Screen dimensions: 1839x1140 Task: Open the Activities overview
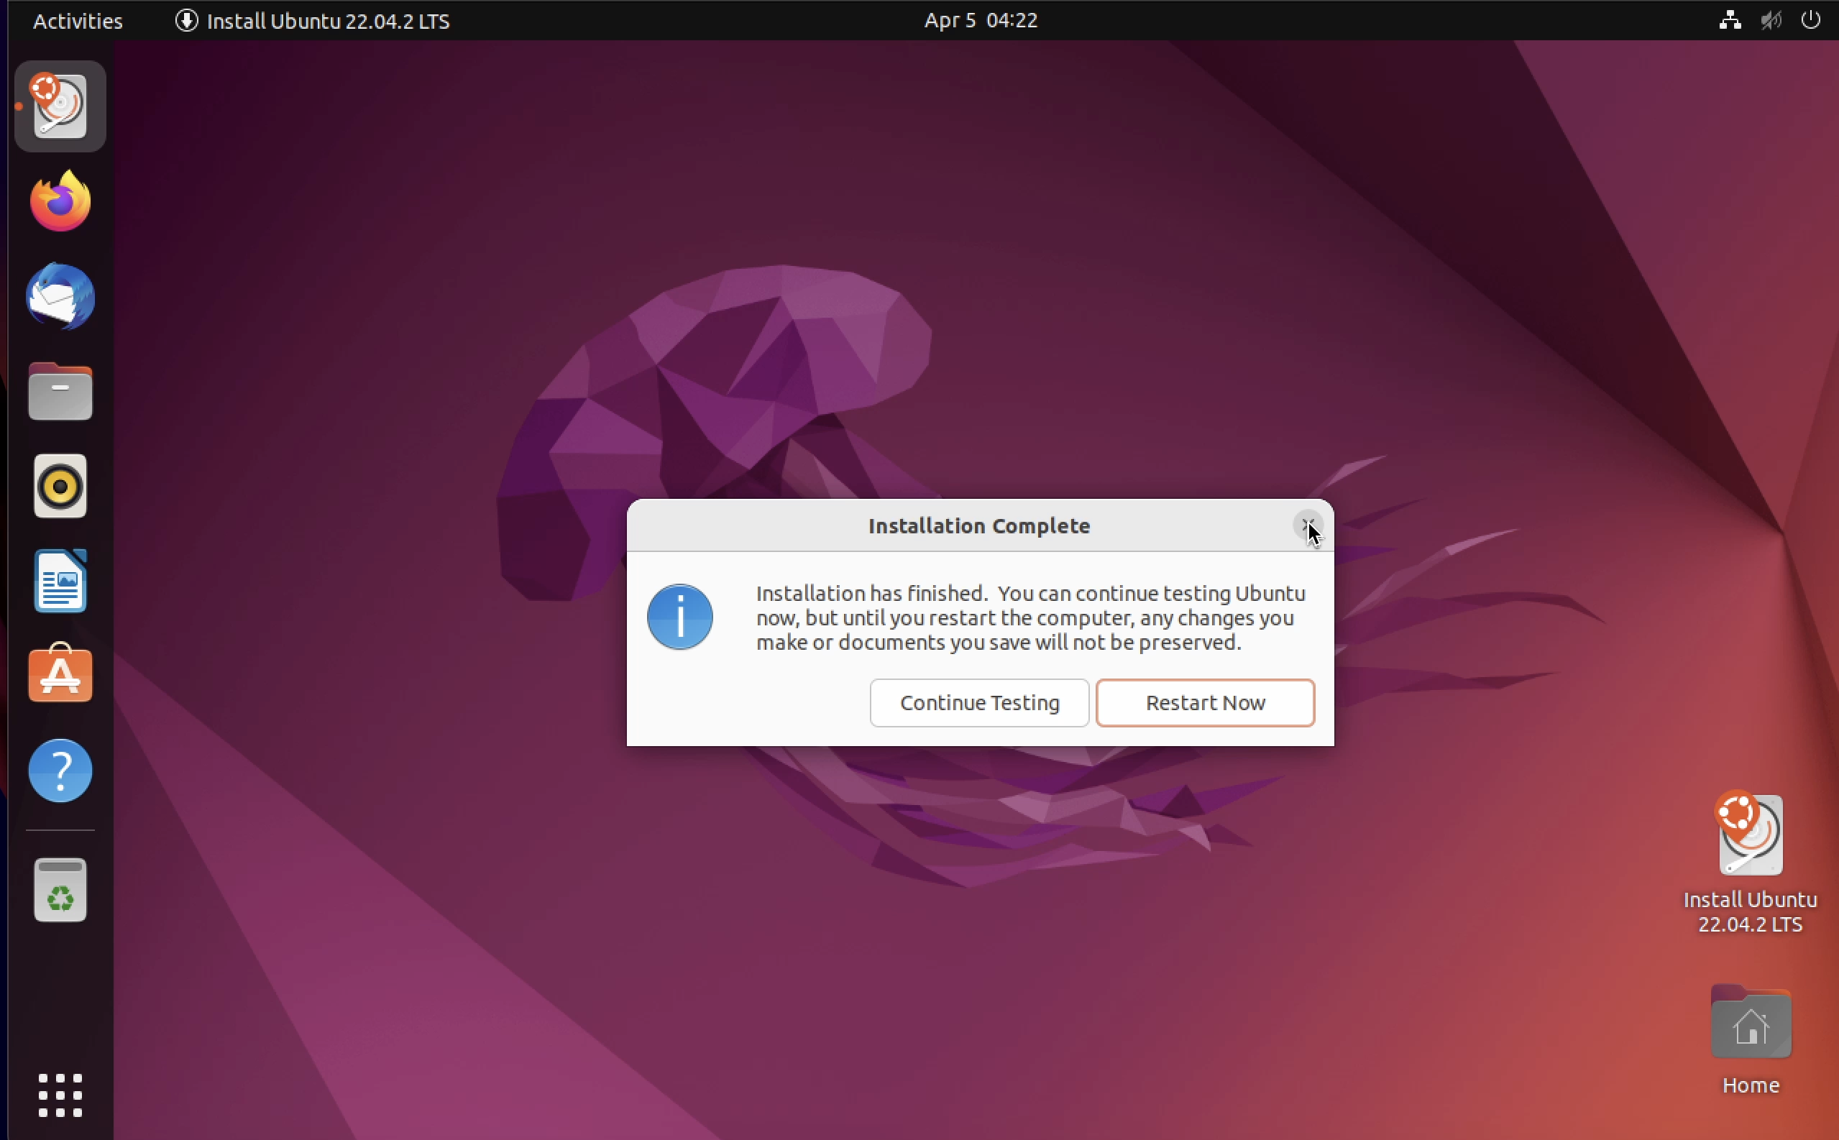(78, 20)
